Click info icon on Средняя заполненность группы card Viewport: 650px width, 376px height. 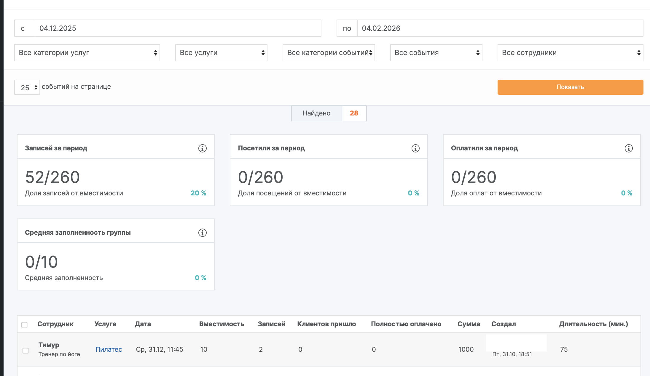(x=202, y=233)
